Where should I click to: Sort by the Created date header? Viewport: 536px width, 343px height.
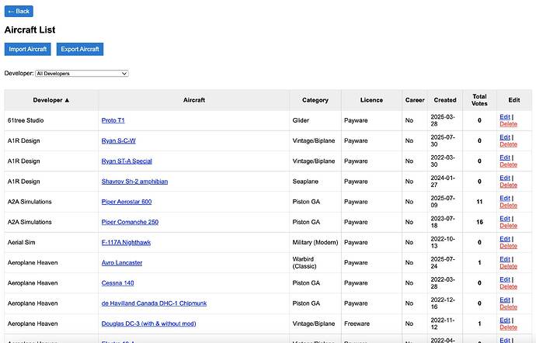tap(445, 100)
